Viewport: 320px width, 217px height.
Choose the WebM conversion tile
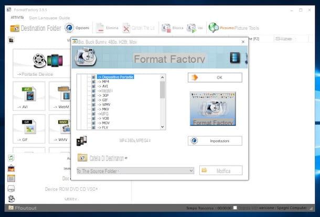pos(60,96)
